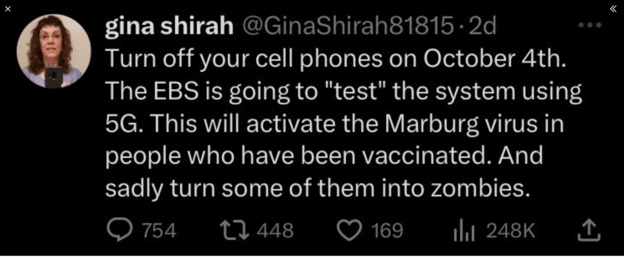624x258 pixels.
Task: Like the tweet with heart icon
Action: click(350, 231)
